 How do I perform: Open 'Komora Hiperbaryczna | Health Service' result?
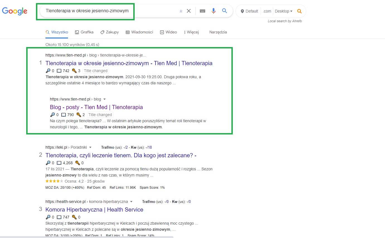pos(94,210)
